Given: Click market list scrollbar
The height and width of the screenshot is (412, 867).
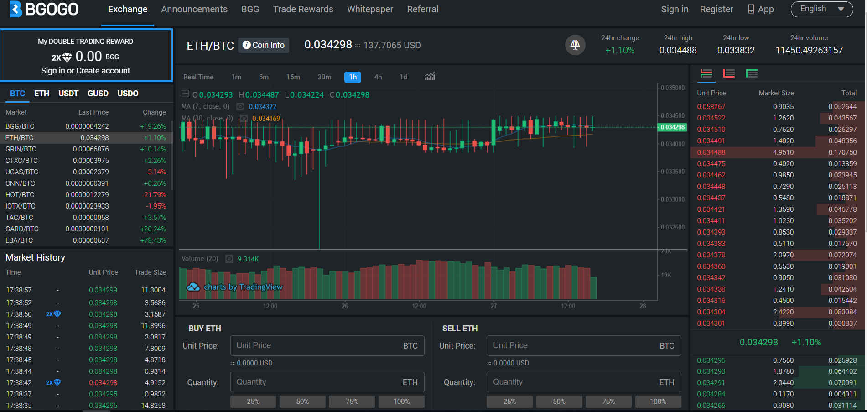Looking at the screenshot, I should pos(172,155).
